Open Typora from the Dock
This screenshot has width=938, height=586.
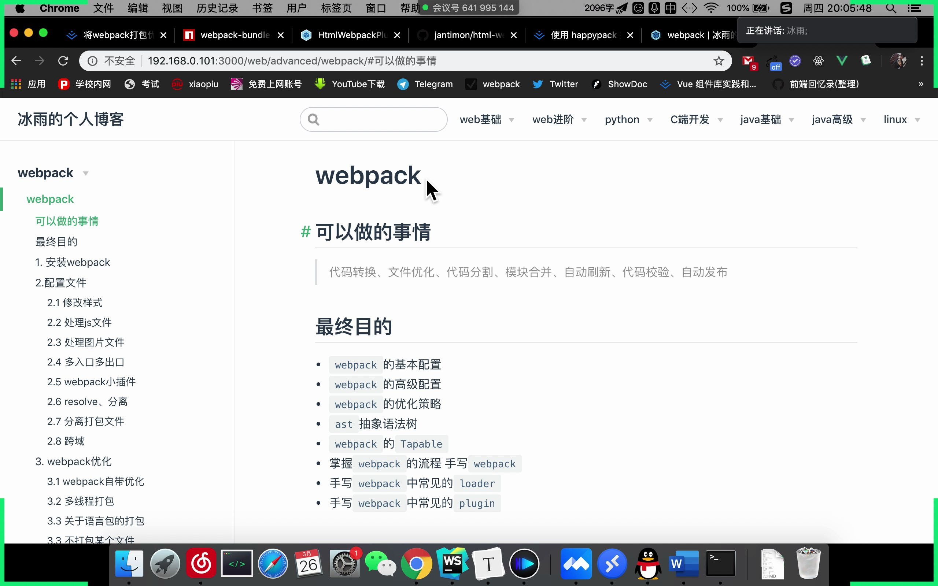pos(488,564)
